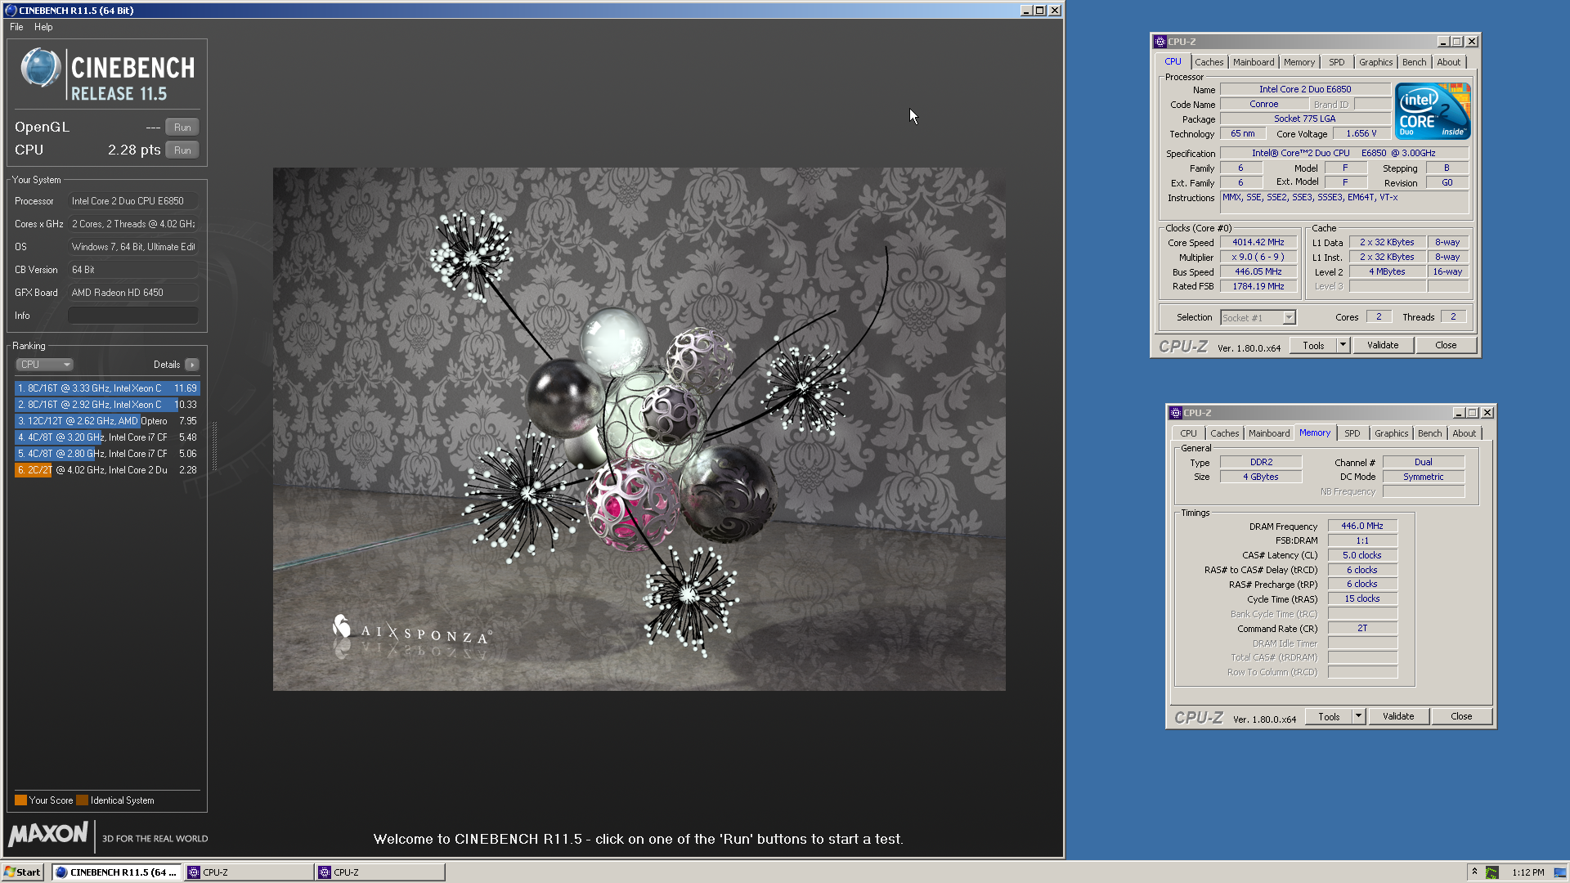Select ranking row 4C/8T @ 3.20 GHz
The height and width of the screenshot is (883, 1570).
[x=107, y=437]
